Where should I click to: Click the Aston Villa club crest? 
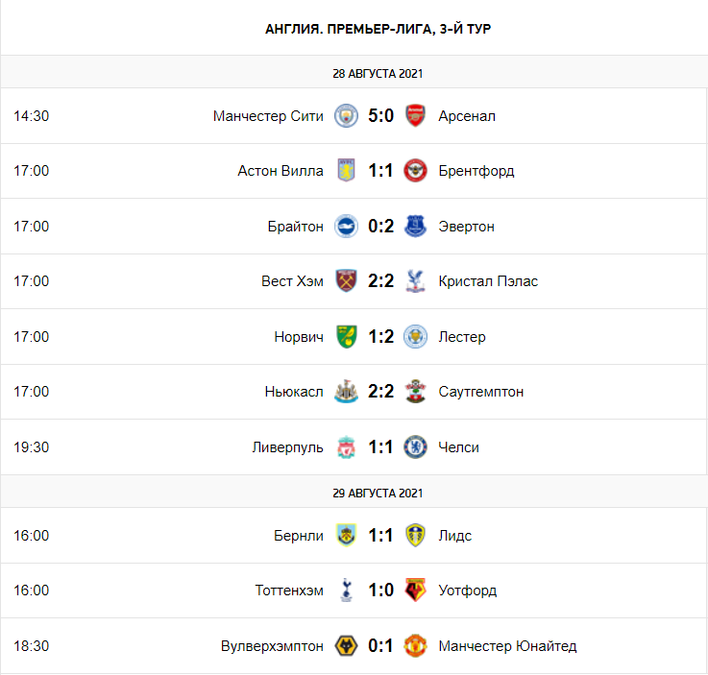point(346,171)
